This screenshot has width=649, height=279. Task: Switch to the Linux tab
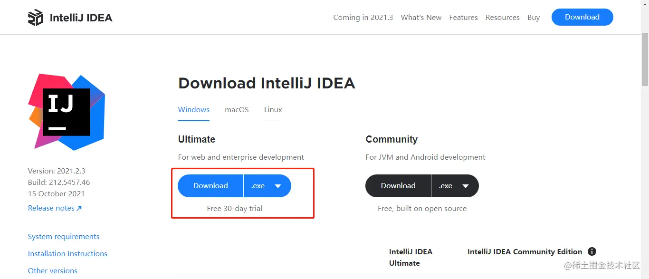pyautogui.click(x=273, y=110)
